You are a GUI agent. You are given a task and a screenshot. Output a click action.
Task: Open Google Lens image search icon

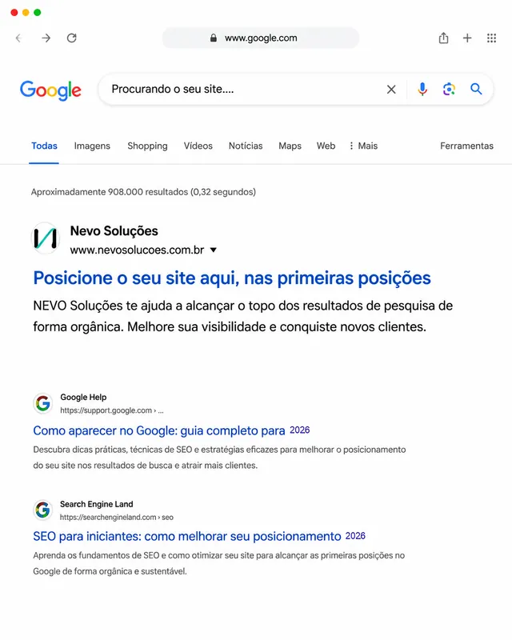tap(449, 89)
